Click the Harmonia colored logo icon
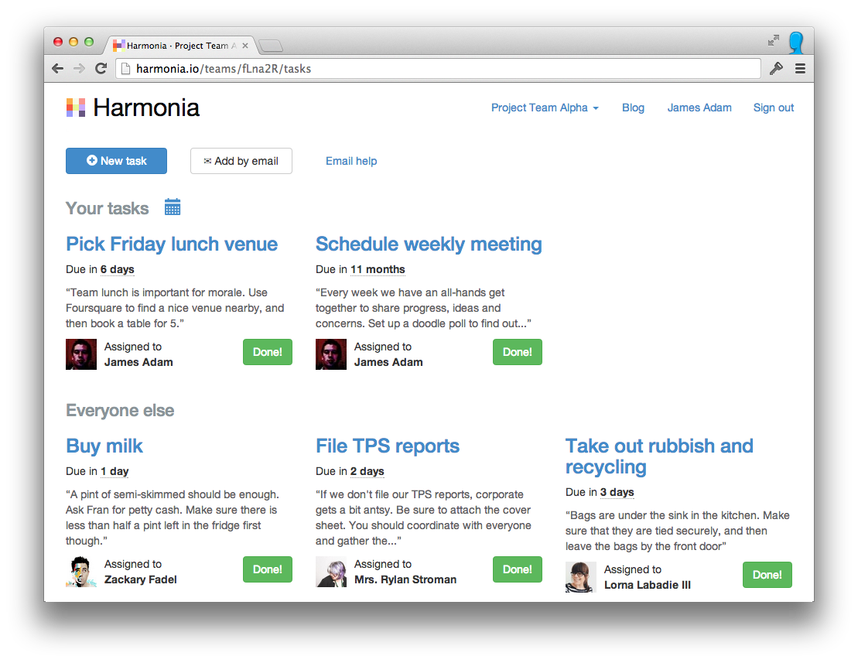This screenshot has width=858, height=663. (x=75, y=107)
